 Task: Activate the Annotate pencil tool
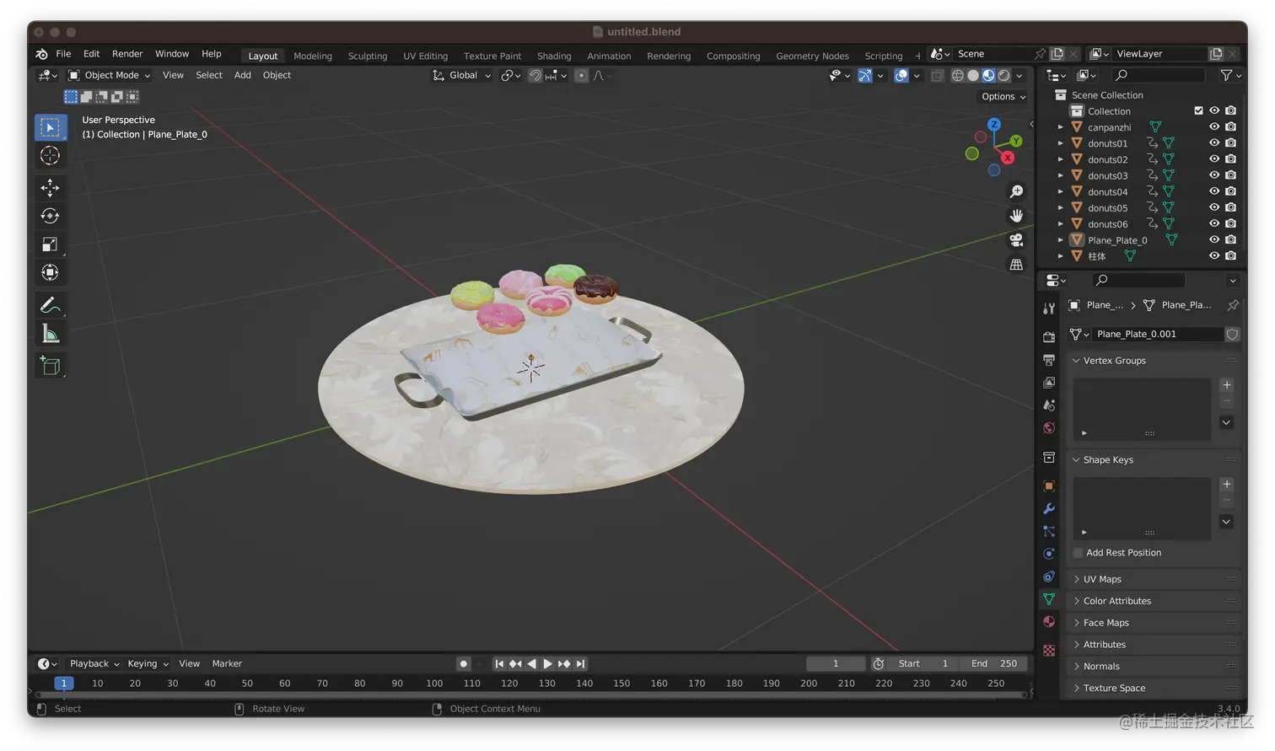pos(50,305)
